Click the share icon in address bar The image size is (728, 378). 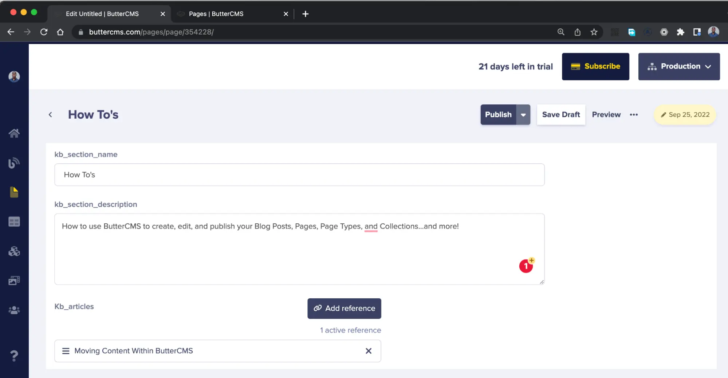point(578,32)
